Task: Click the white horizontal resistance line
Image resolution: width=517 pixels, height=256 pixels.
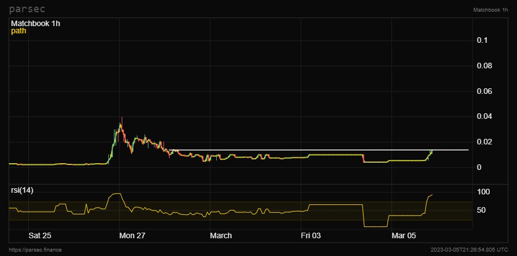Action: click(319, 150)
